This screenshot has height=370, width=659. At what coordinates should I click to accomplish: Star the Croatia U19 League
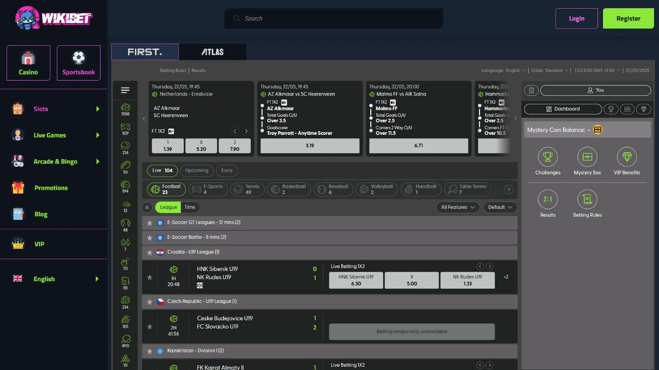pos(150,252)
